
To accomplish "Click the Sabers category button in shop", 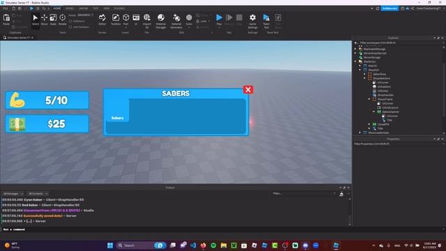I will click(x=118, y=110).
